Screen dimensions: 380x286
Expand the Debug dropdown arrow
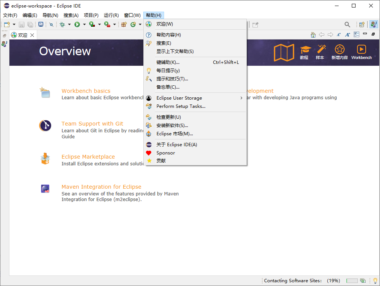coord(69,24)
